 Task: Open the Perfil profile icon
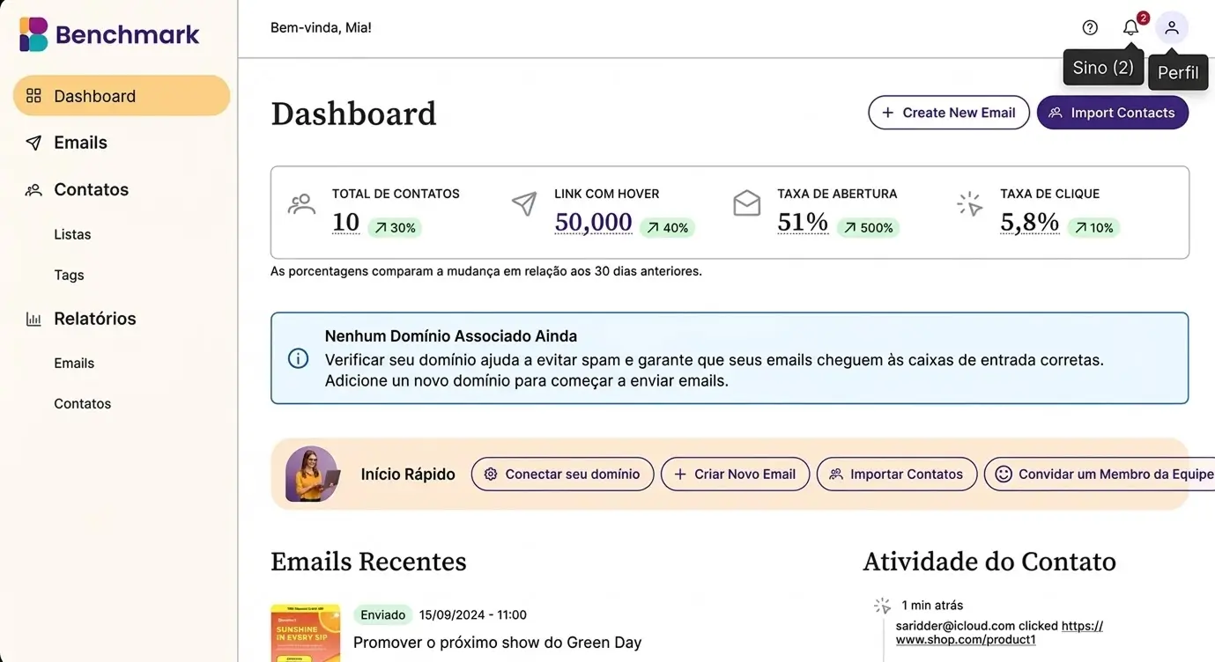(x=1172, y=26)
